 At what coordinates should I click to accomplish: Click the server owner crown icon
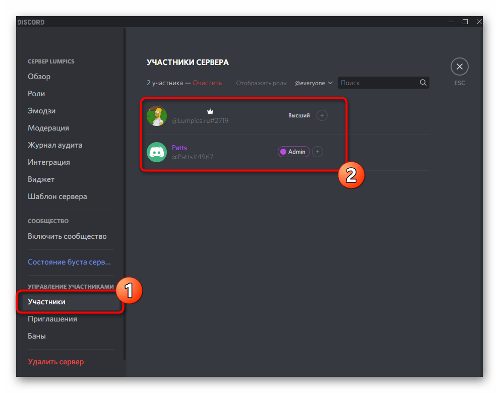(210, 111)
